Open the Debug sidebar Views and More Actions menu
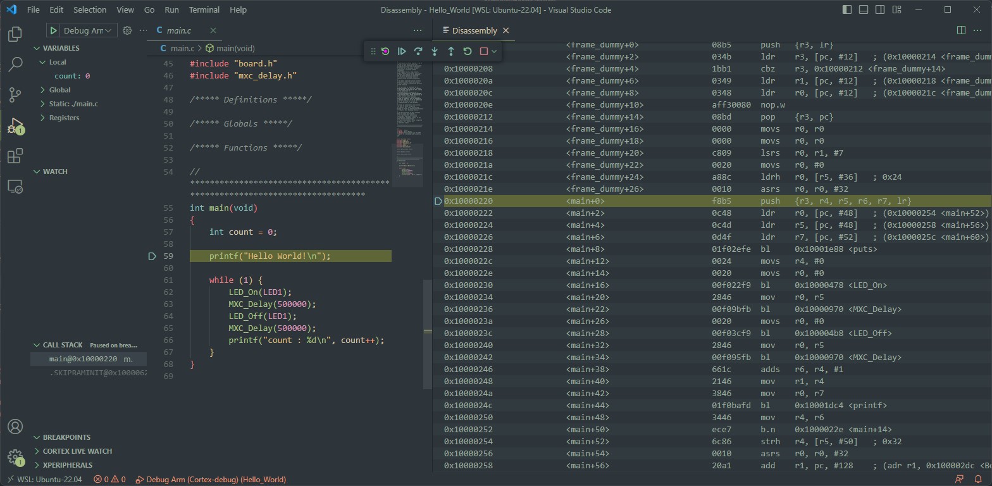Screen dimensions: 992x486 [142, 30]
